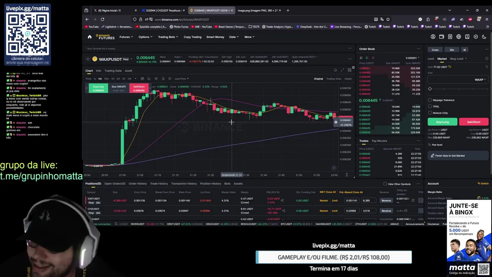Screen dimensions: 492x277
Task: Switch to the Trading Data tab
Action: click(113, 71)
